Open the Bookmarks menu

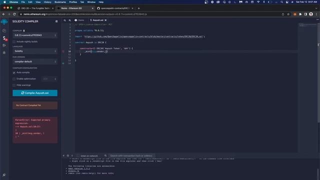coord(60,2)
